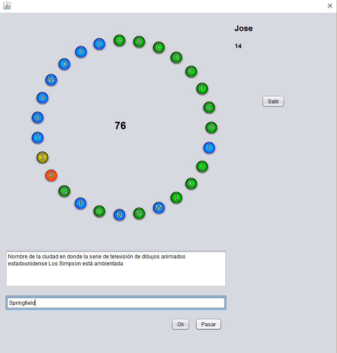Select the green letter Q circle
This screenshot has height=353, width=337.
point(64,191)
